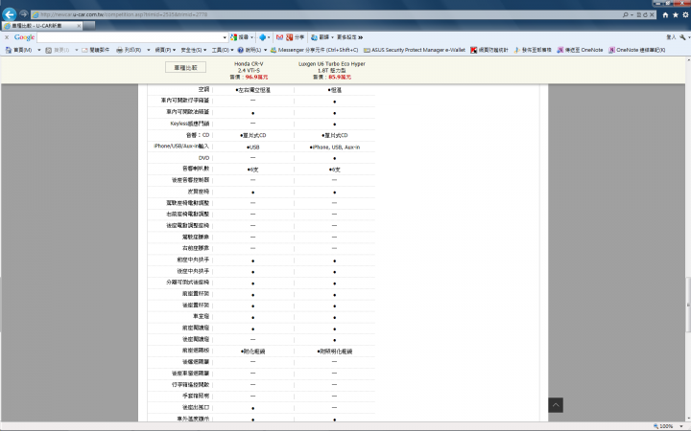Stop loading with the address bar X icon

[x=653, y=14]
